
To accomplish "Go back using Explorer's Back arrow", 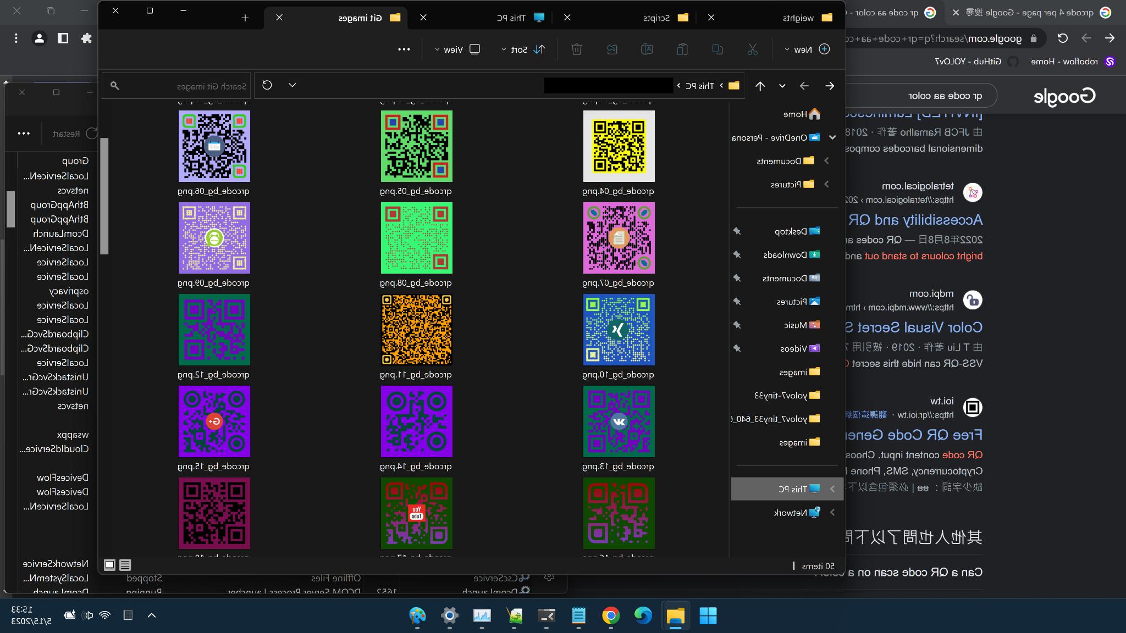I will click(830, 86).
